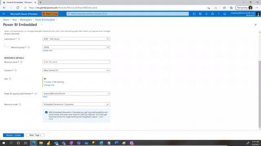
Task: Show info tooltip for Size
Action: point(10,79)
